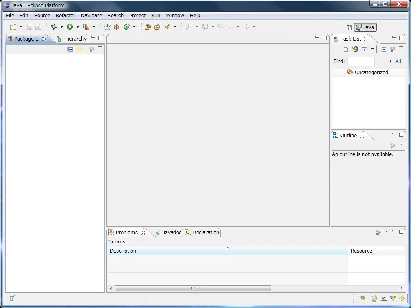This screenshot has height=308, width=411.
Task: Toggle Focus on Active Task in Package Explorer
Action: (x=92, y=49)
